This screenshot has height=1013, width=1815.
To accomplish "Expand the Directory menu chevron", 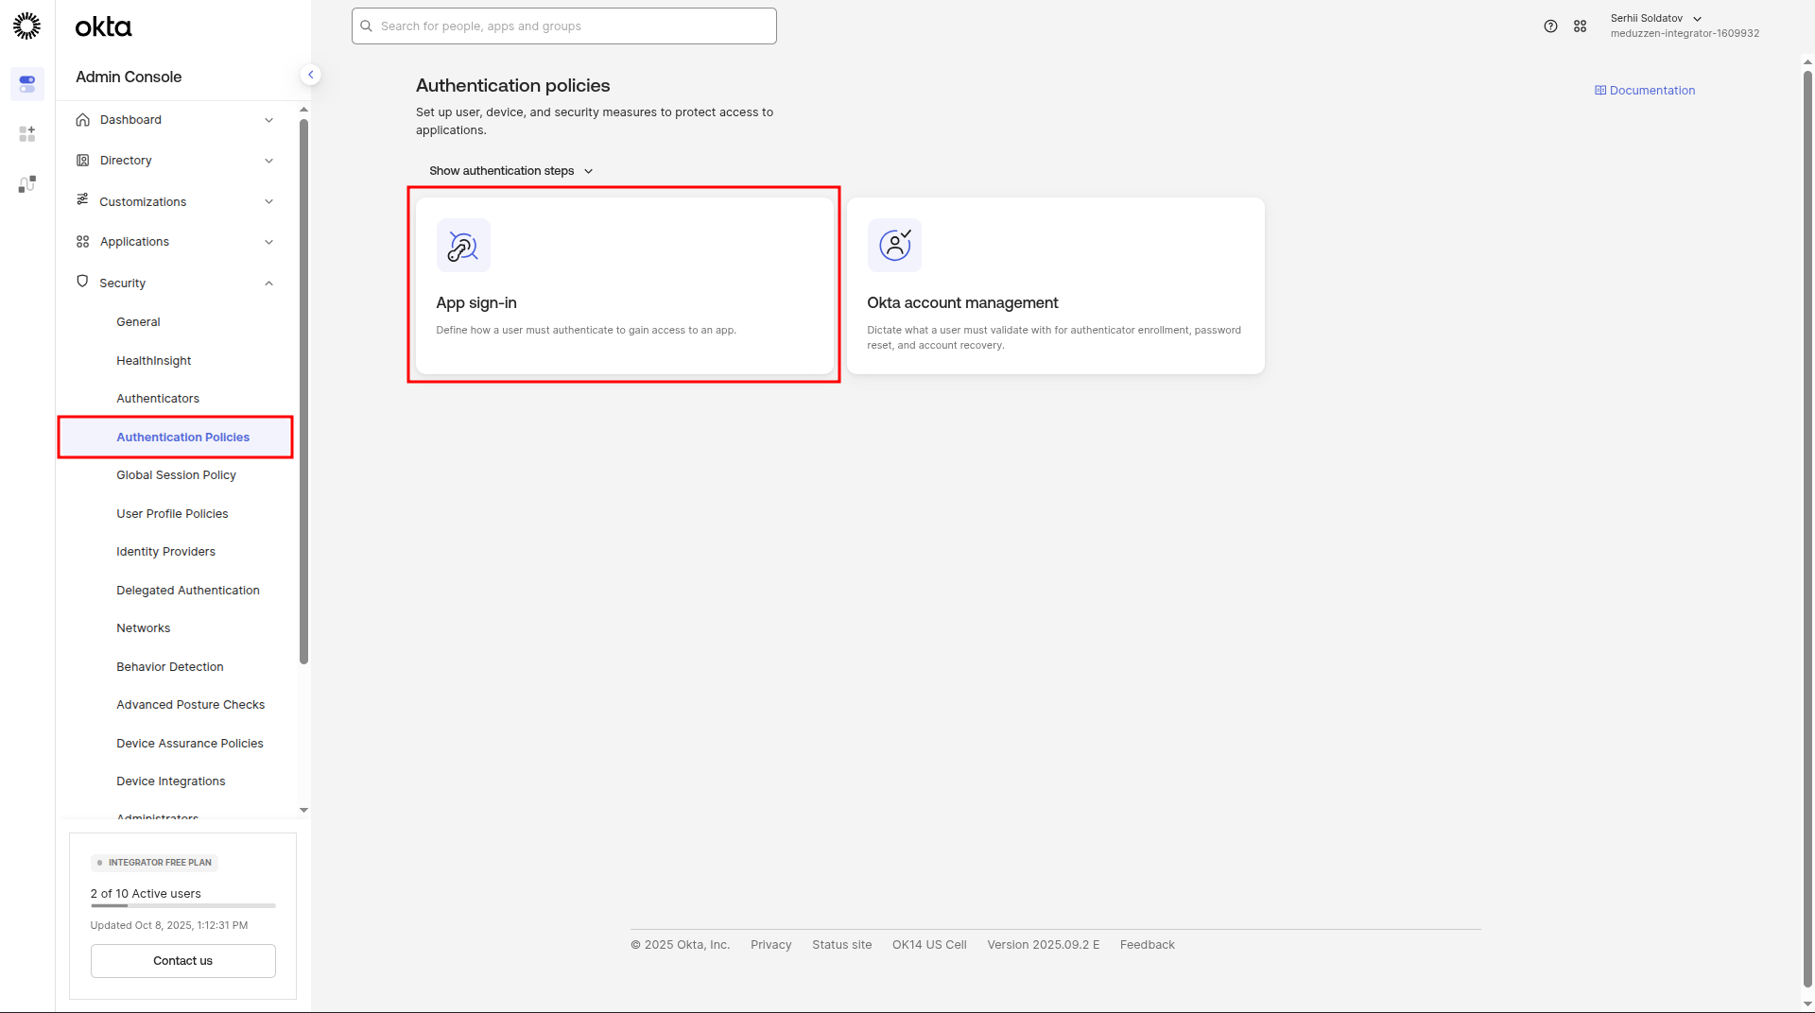I will click(269, 161).
